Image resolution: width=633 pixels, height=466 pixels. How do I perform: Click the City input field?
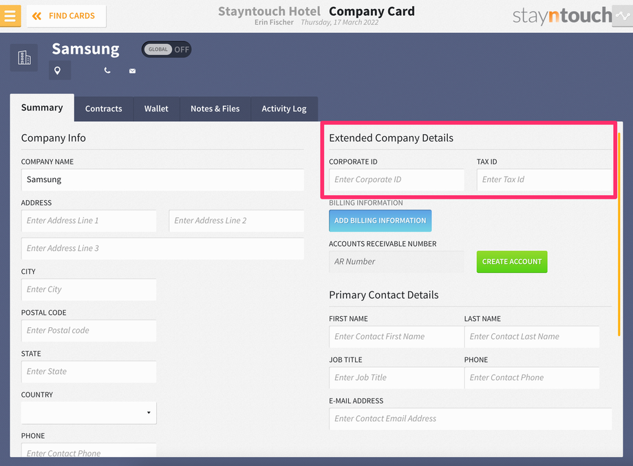click(x=89, y=289)
